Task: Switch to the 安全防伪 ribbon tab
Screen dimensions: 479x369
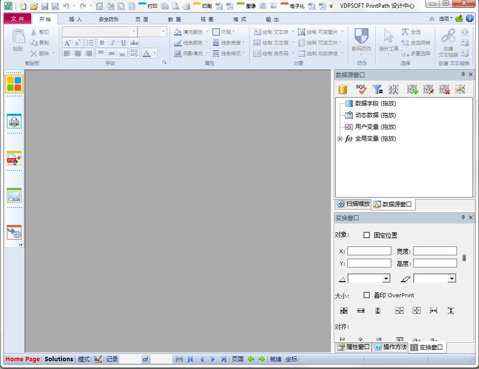Action: (108, 20)
